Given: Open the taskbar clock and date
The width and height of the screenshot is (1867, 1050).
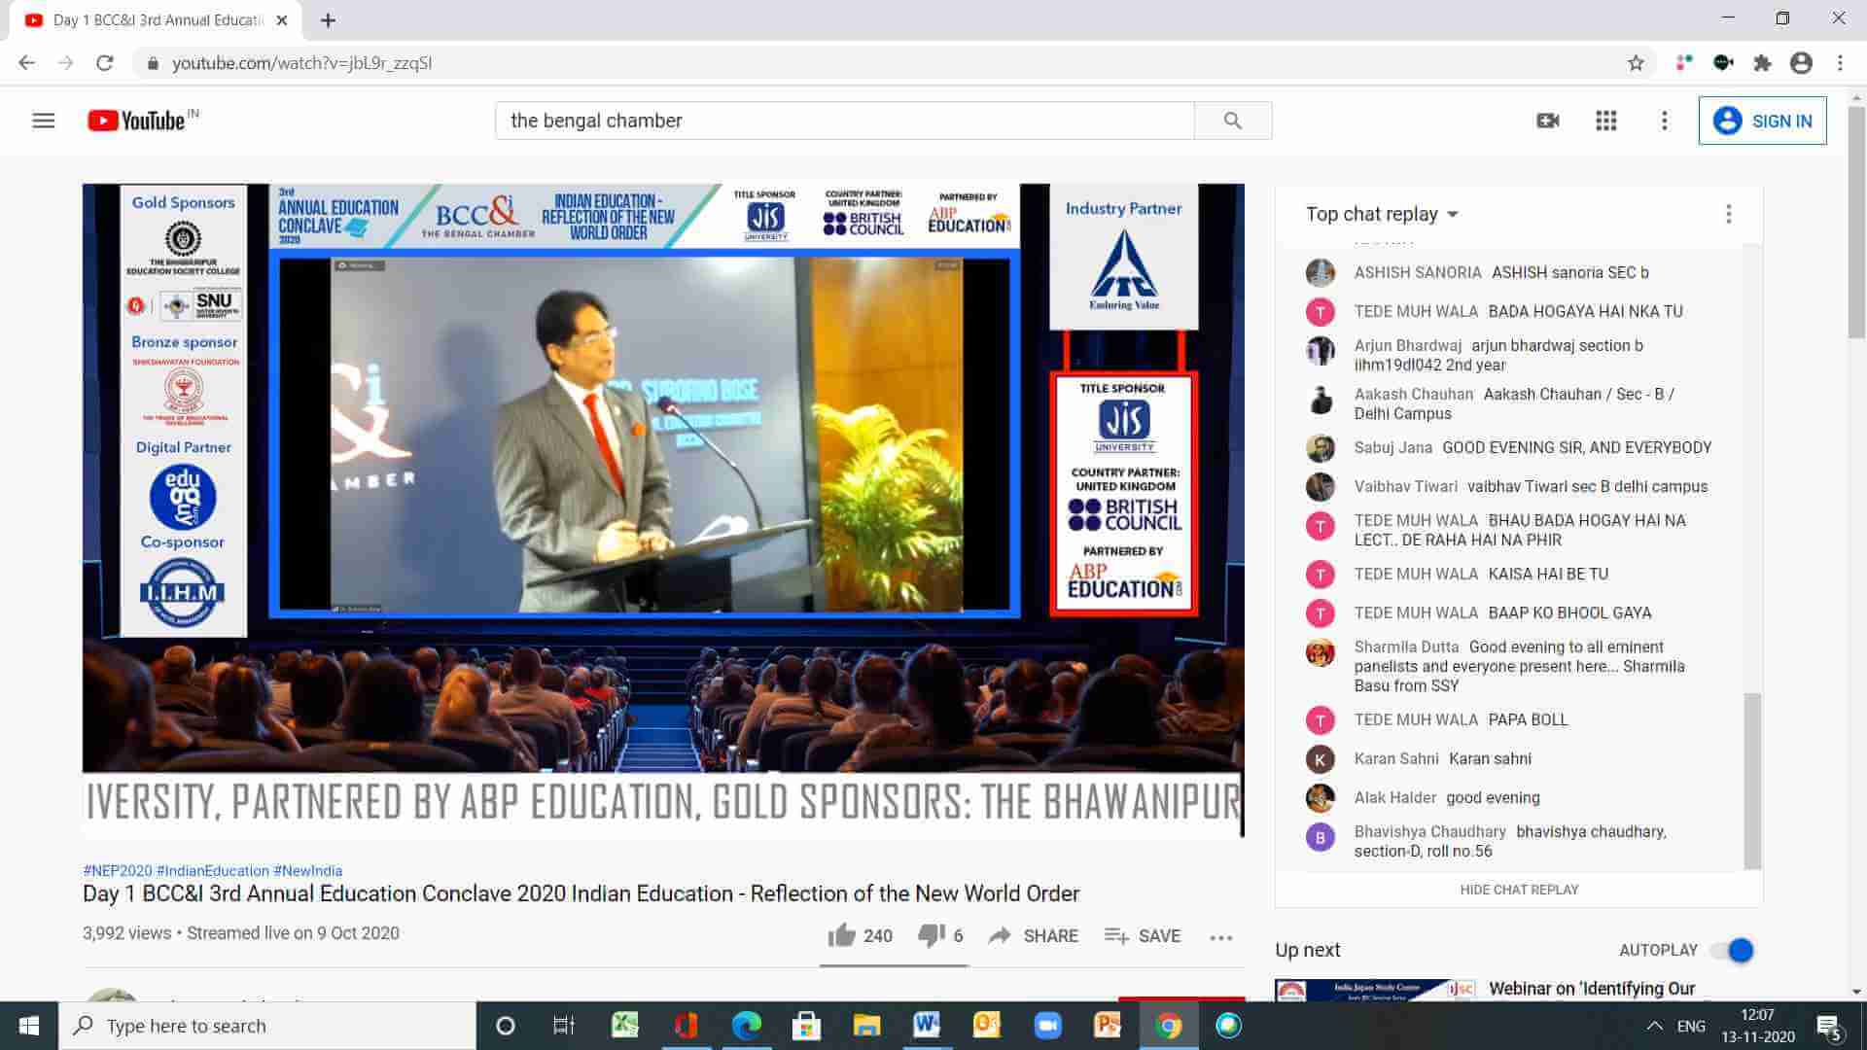Looking at the screenshot, I should (x=1758, y=1026).
